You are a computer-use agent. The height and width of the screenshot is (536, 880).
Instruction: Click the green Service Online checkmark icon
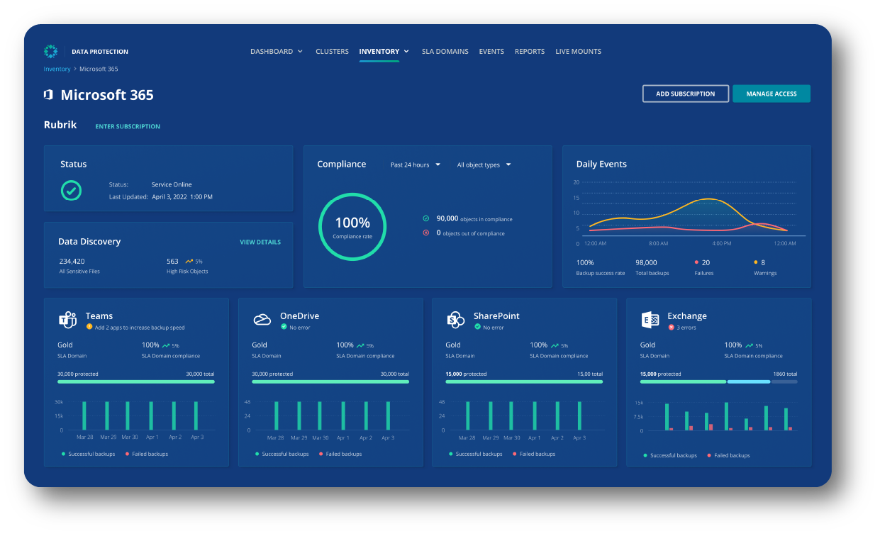pos(71,190)
